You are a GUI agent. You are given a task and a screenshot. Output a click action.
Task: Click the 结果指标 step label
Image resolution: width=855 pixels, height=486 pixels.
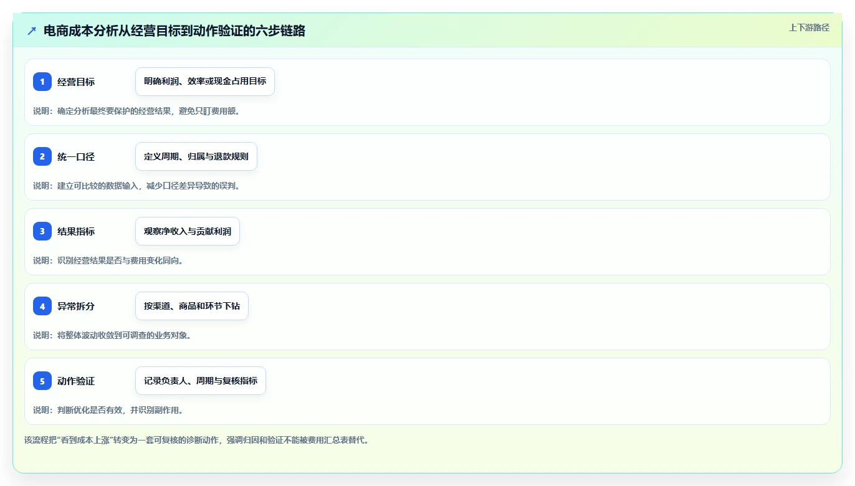pos(76,231)
